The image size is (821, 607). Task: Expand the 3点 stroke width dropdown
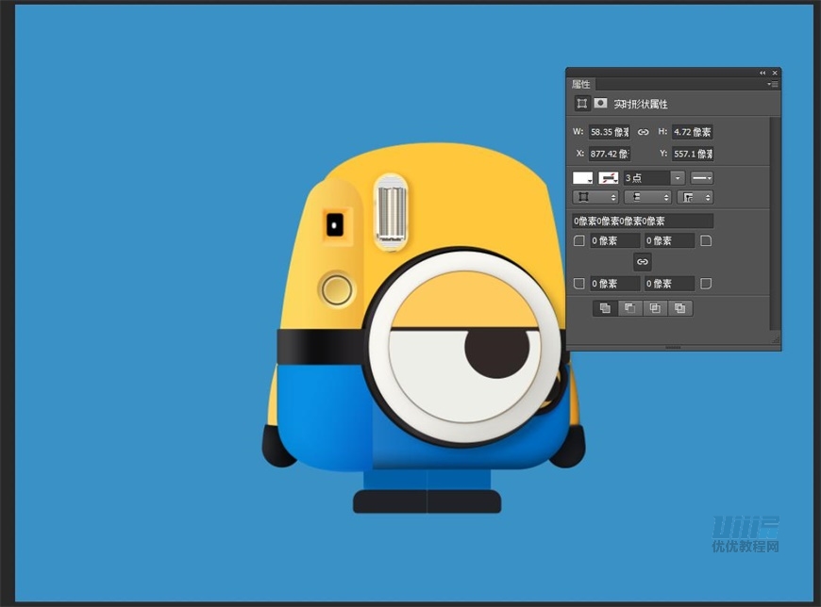(x=678, y=177)
